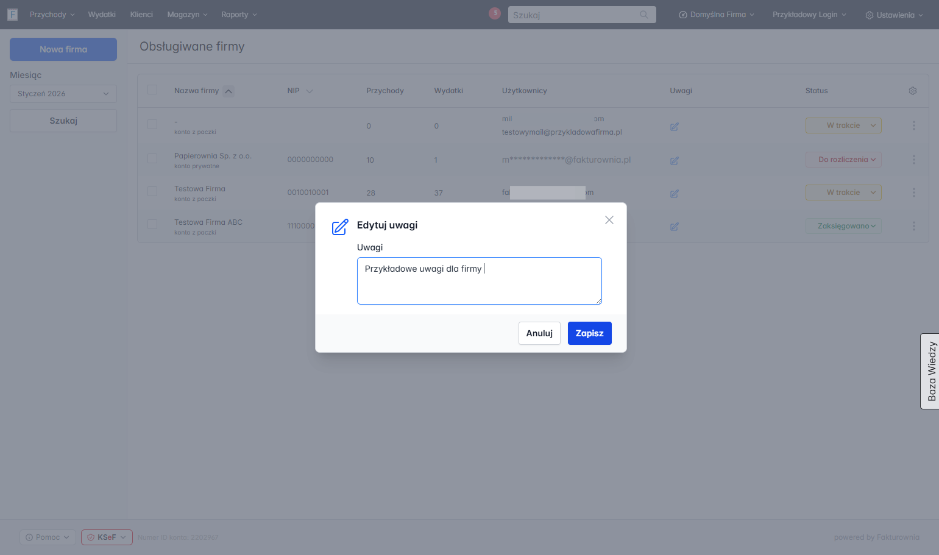Viewport: 939px width, 555px height.
Task: Change the Zaksięgowano status dropdown
Action: tap(843, 226)
